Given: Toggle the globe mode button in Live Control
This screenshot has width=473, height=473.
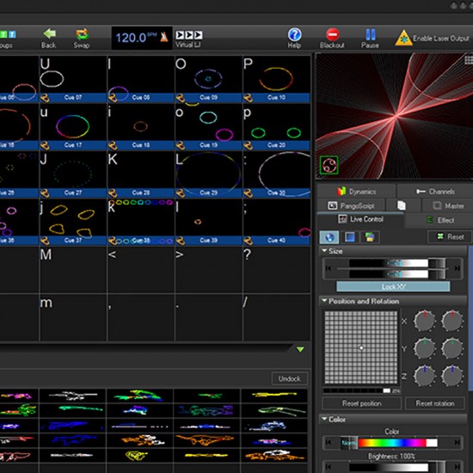Looking at the screenshot, I should coord(329,237).
